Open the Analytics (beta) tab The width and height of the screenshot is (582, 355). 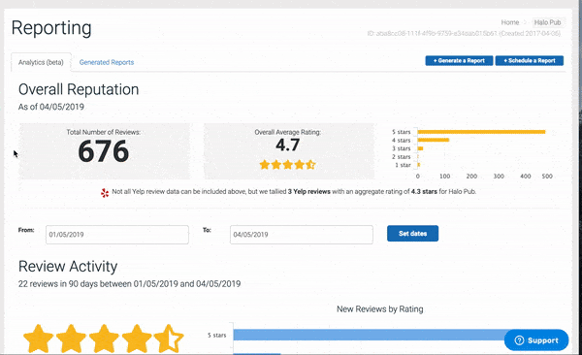click(41, 62)
